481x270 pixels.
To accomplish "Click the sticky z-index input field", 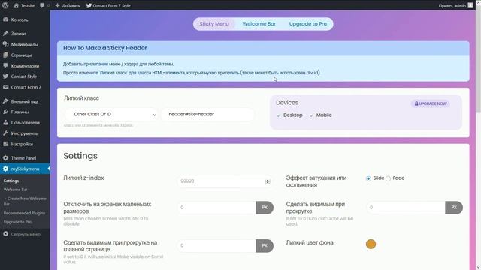I will [x=225, y=181].
